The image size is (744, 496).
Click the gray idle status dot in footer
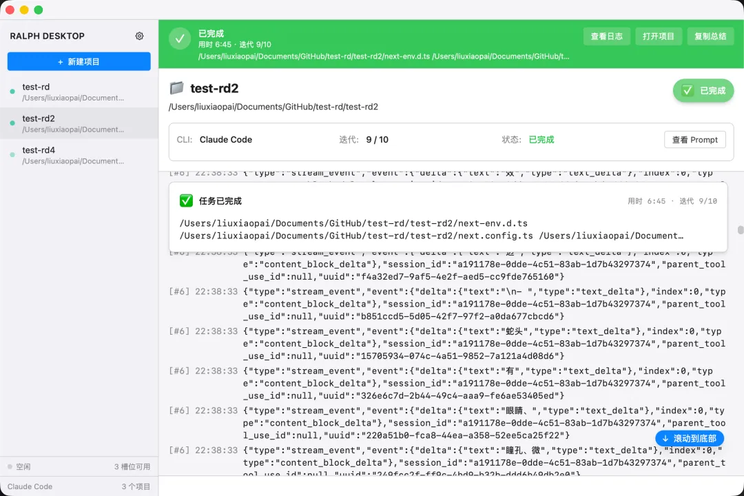(x=10, y=466)
